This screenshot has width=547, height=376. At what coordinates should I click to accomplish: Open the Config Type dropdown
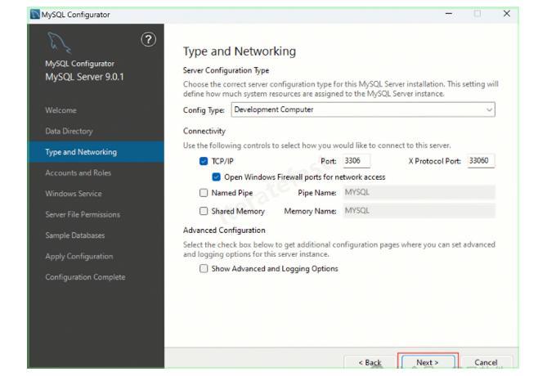click(x=363, y=110)
